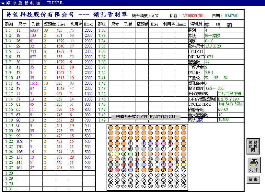265x192 pixels.
Task: Click the date value 03/07/01
Action: [x=232, y=16]
